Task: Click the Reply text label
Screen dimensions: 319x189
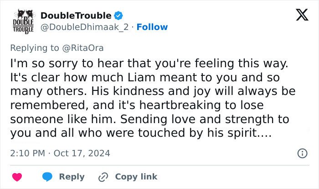Action: tap(72, 177)
